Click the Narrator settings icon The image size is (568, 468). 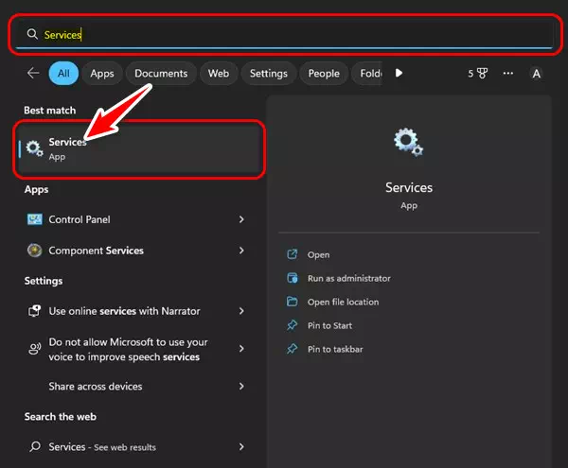pyautogui.click(x=35, y=311)
